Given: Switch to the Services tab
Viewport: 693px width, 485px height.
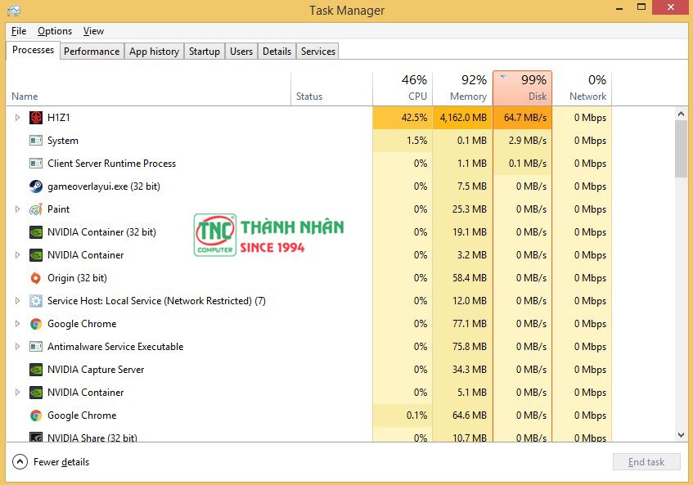Looking at the screenshot, I should coord(317,52).
